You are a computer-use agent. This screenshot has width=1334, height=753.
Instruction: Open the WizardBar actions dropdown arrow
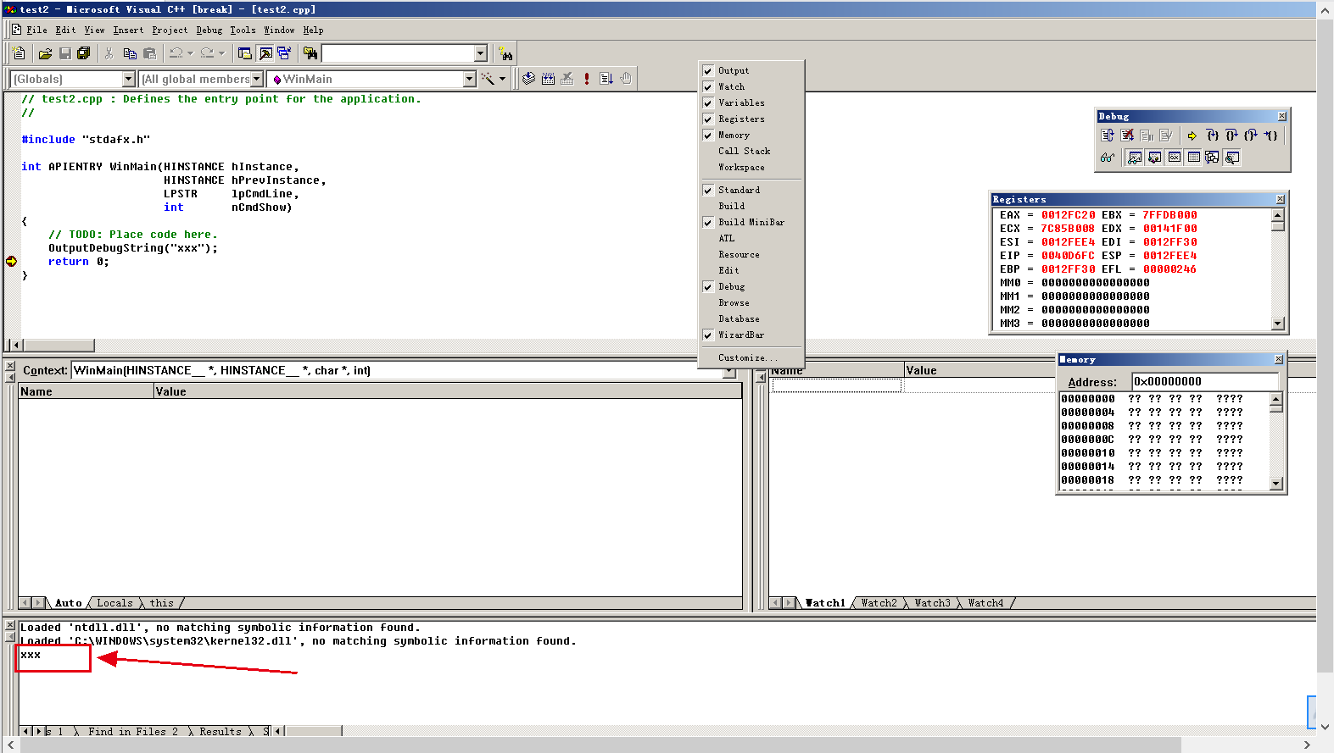pos(502,79)
